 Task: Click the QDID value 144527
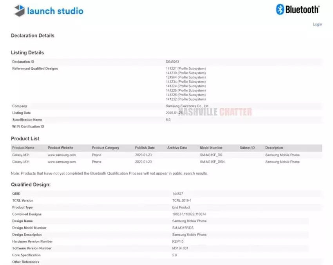coord(177,194)
